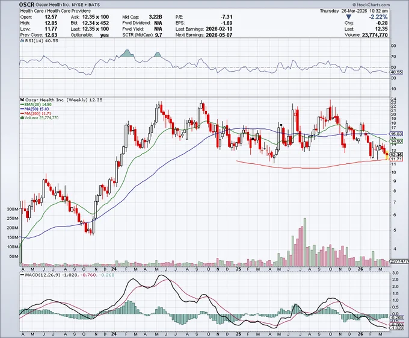Click the SCTR MidCap value 9.7
Viewport: 409px width, 338px height.
(x=159, y=35)
